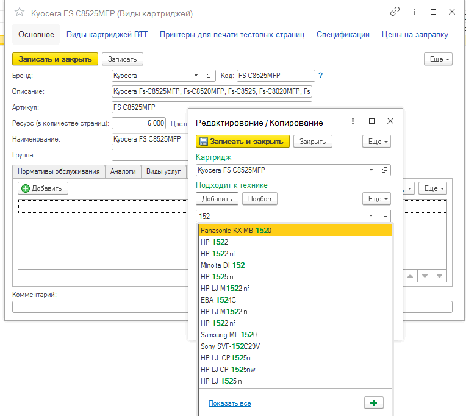Switch to the Основное section
The width and height of the screenshot is (466, 416).
36,35
